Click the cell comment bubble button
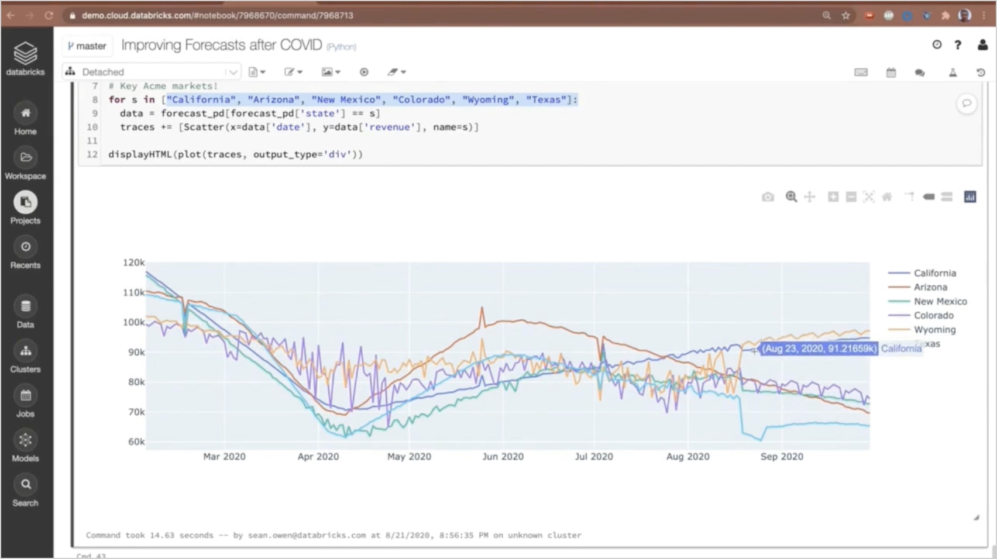 [x=967, y=103]
